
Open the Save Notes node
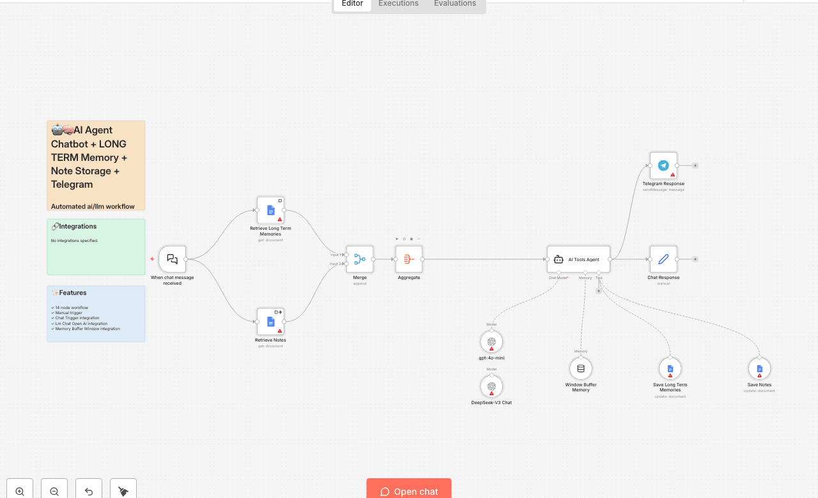(x=759, y=369)
